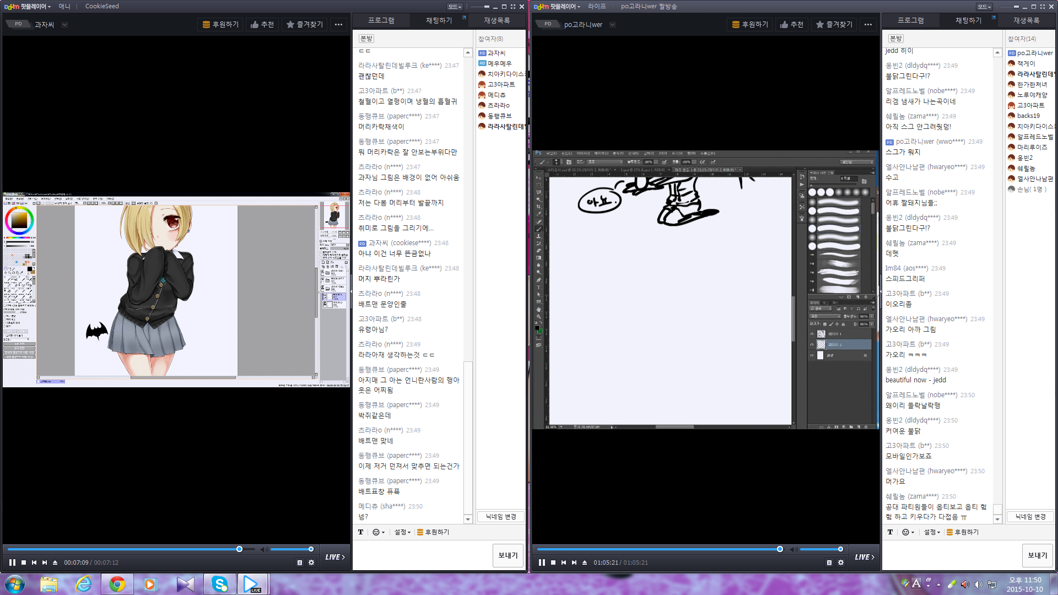
Task: Open the emoticon dropdown in right chat
Action: click(x=908, y=532)
